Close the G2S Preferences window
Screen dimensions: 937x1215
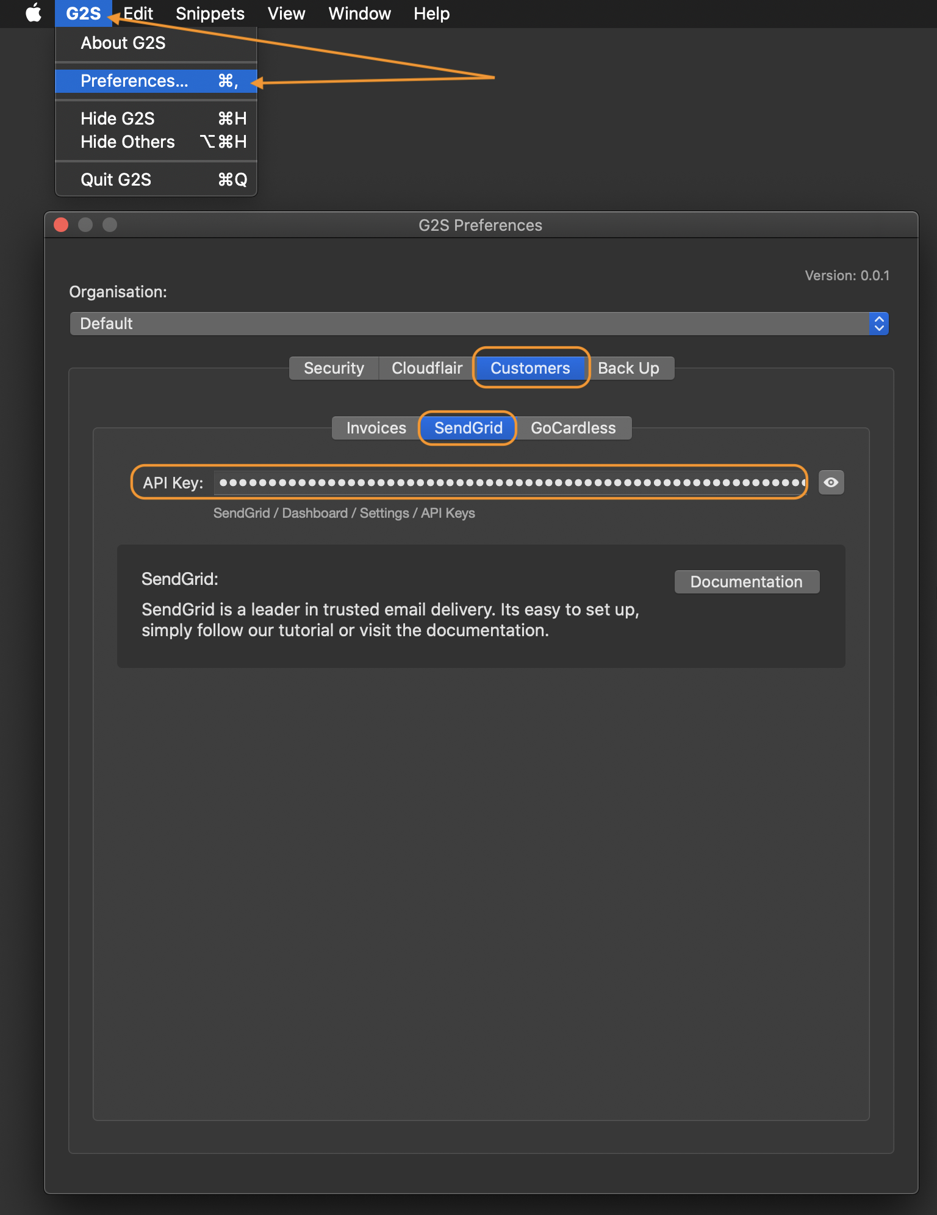click(x=61, y=225)
